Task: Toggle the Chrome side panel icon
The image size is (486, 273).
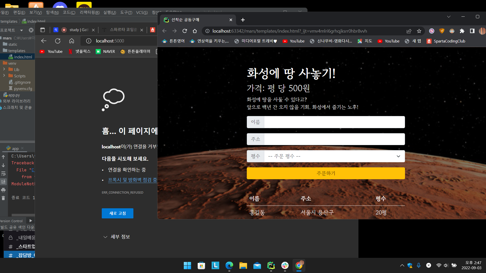Action: [472, 31]
